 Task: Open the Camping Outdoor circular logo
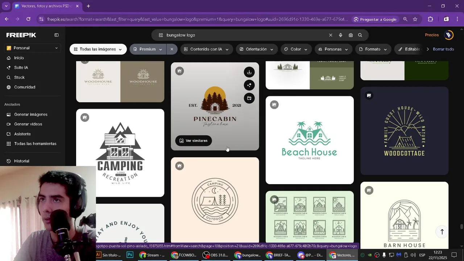[215, 200]
